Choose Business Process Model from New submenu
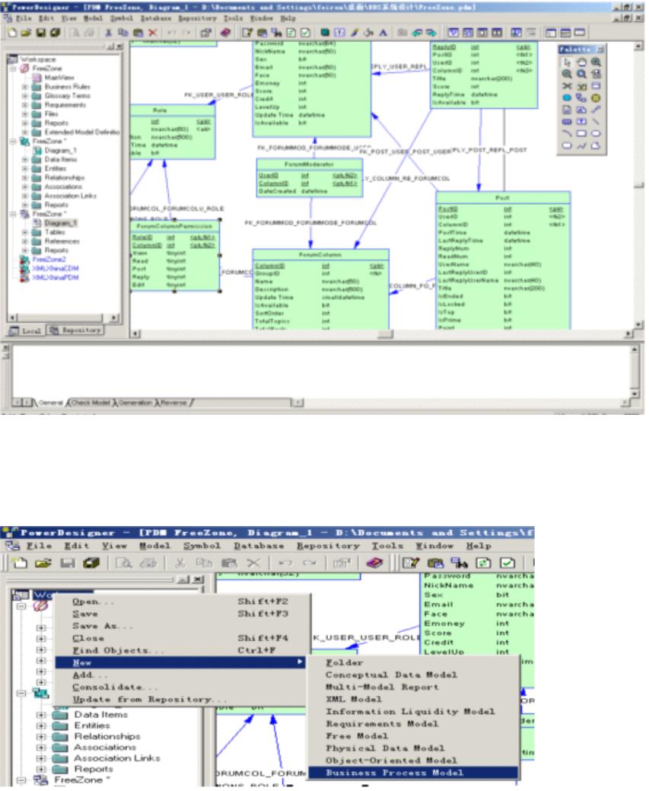This screenshot has height=791, width=649. (413, 773)
